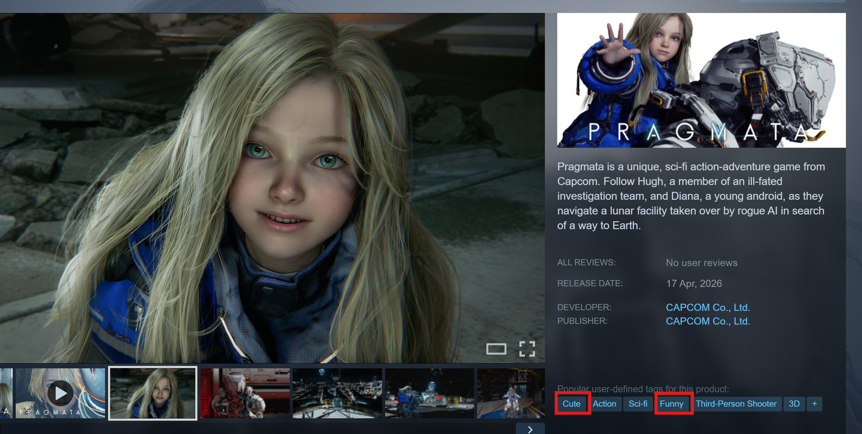Select the rightmost partially visible thumbnail

(x=511, y=393)
